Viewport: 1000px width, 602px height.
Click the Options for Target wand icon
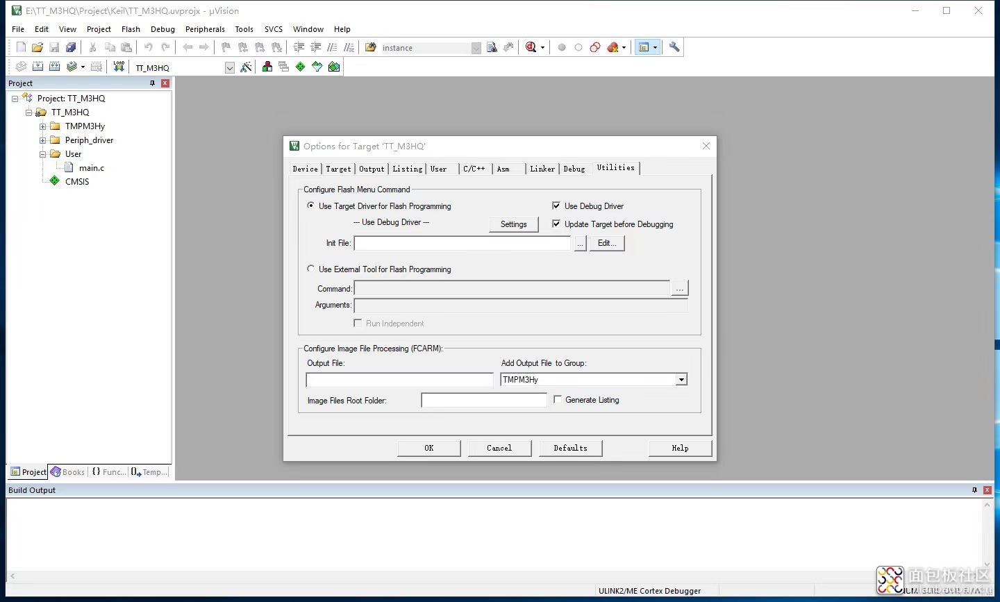coord(245,67)
